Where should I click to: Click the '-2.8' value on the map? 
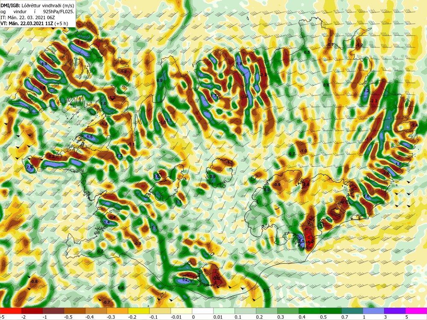[245, 96]
